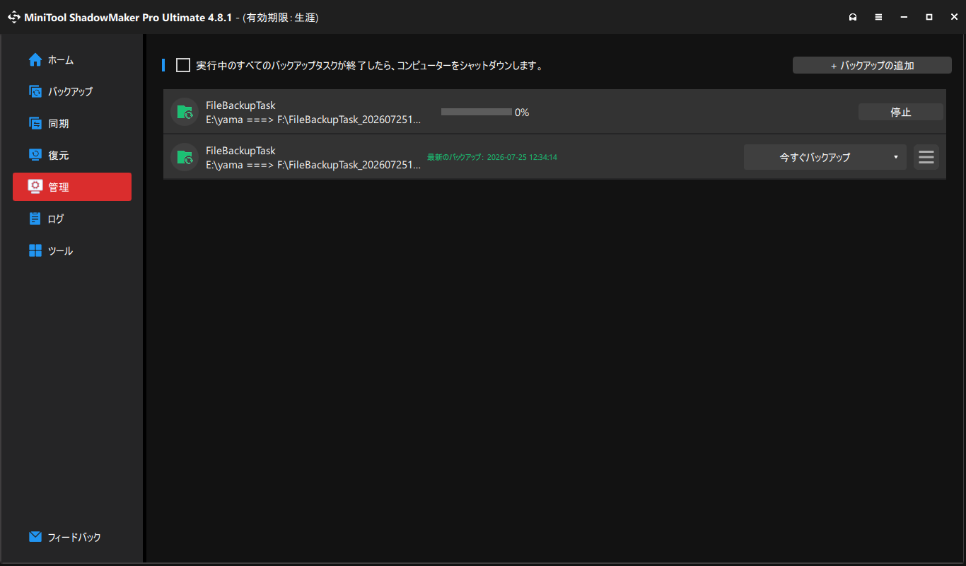Click the manage monitor icon beside 管理
Image resolution: width=966 pixels, height=566 pixels.
coord(35,186)
